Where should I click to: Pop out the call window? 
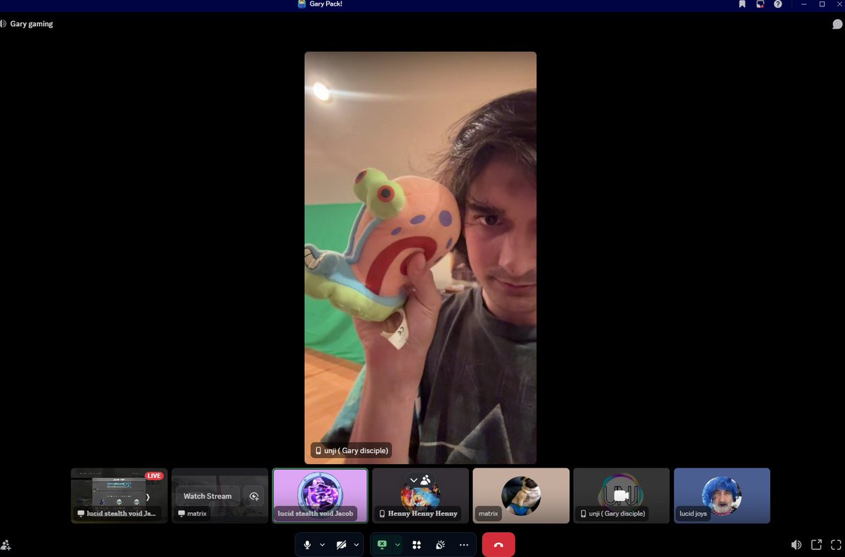coord(816,544)
